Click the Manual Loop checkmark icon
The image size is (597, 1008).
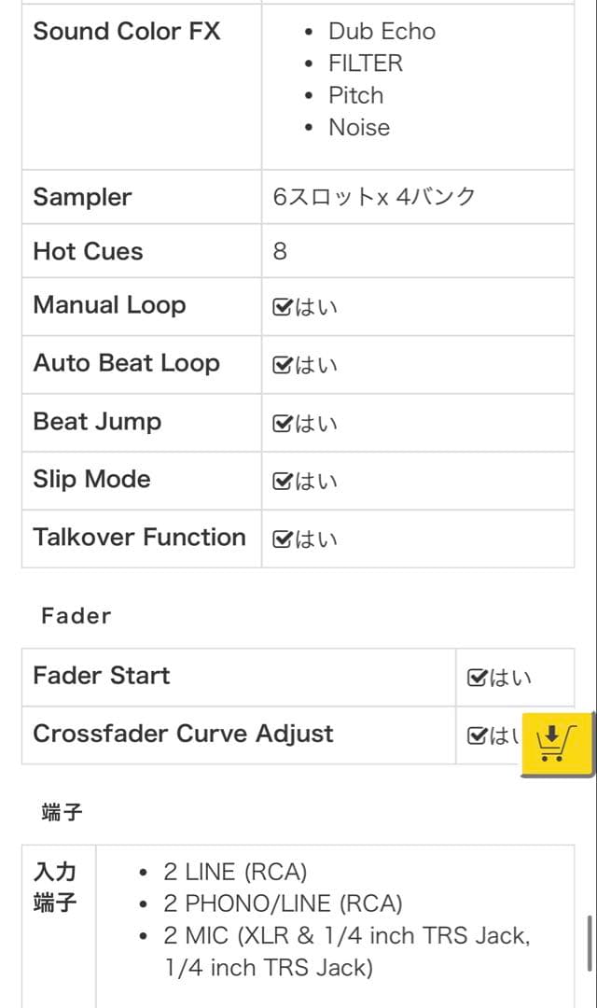(x=282, y=307)
